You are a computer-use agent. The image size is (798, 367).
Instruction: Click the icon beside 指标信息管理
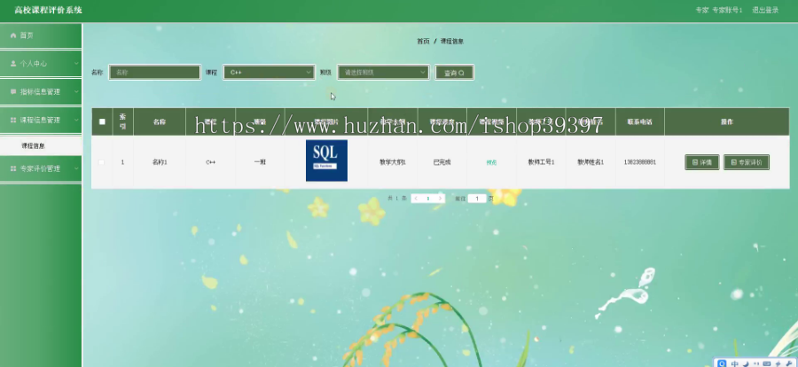tap(13, 91)
